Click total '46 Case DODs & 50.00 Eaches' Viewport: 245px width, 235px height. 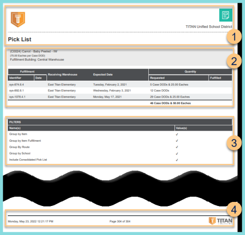[170, 103]
